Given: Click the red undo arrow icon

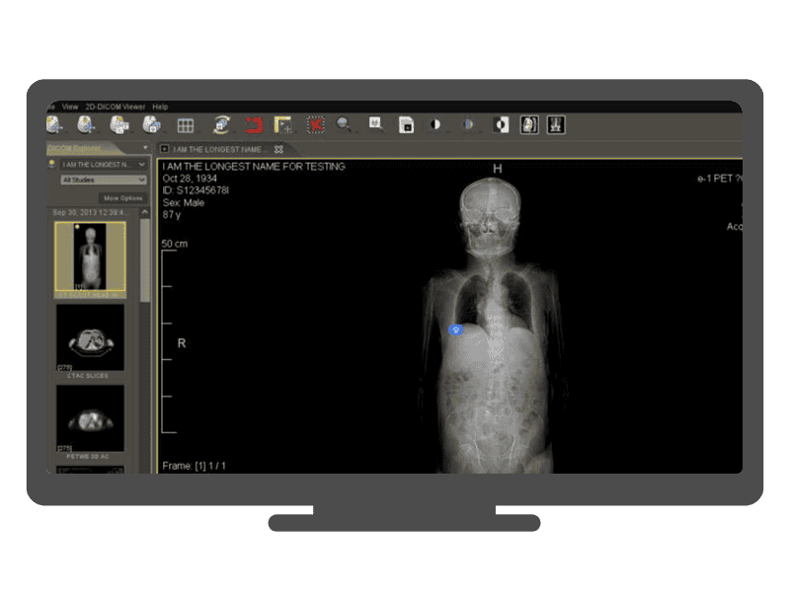Looking at the screenshot, I should tap(254, 125).
